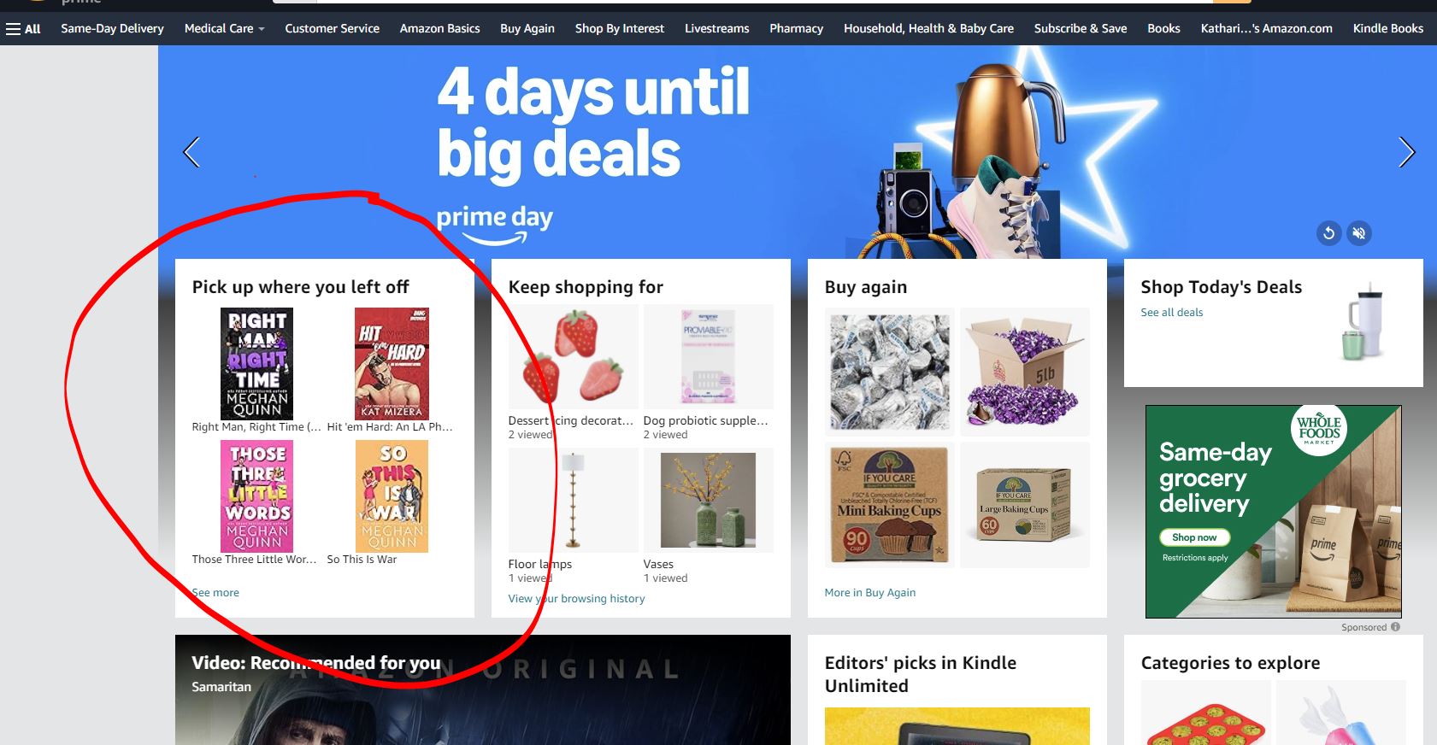
Task: Click More in Buy Again link
Action: click(x=869, y=592)
